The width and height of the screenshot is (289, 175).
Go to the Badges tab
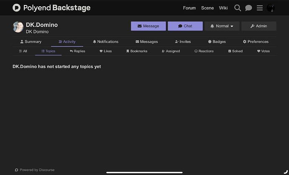(217, 42)
